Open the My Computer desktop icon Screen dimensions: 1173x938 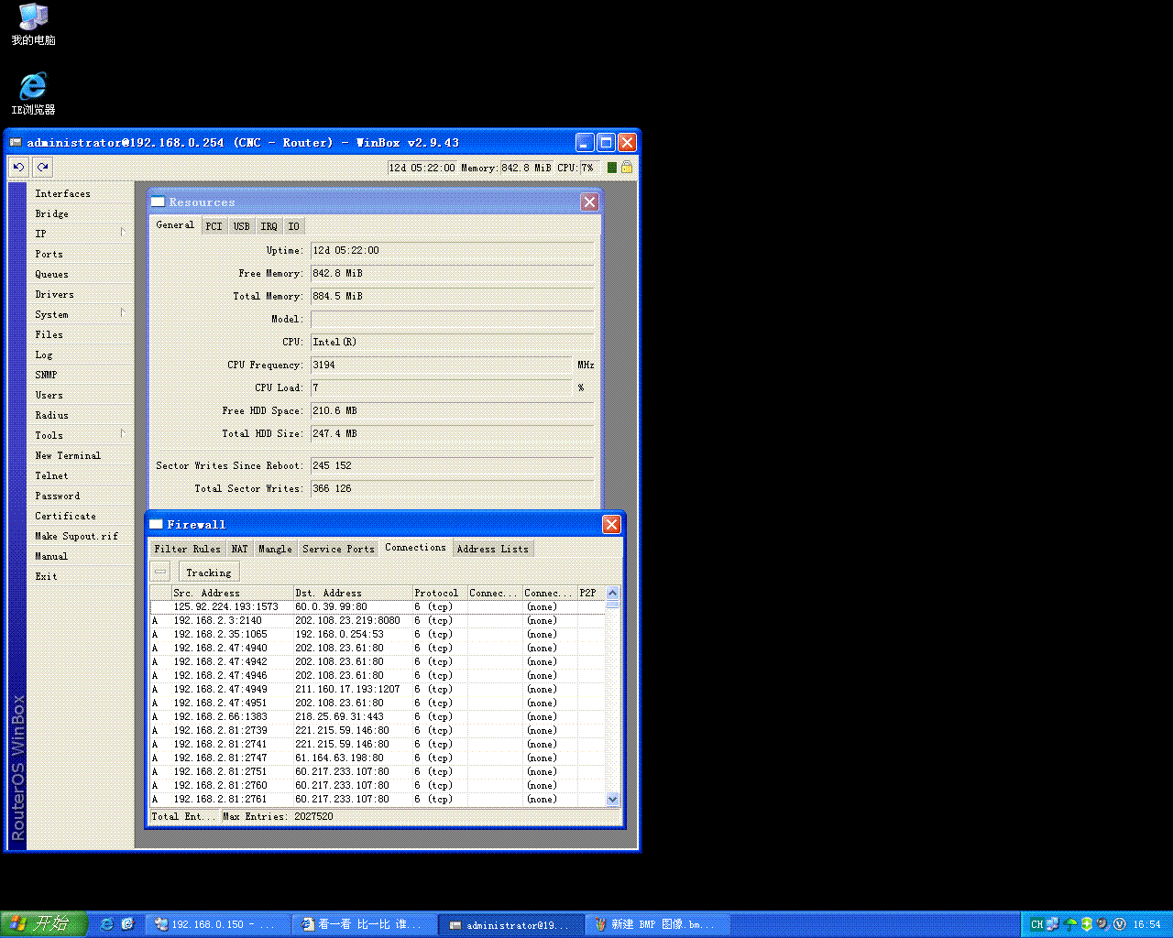pyautogui.click(x=33, y=24)
